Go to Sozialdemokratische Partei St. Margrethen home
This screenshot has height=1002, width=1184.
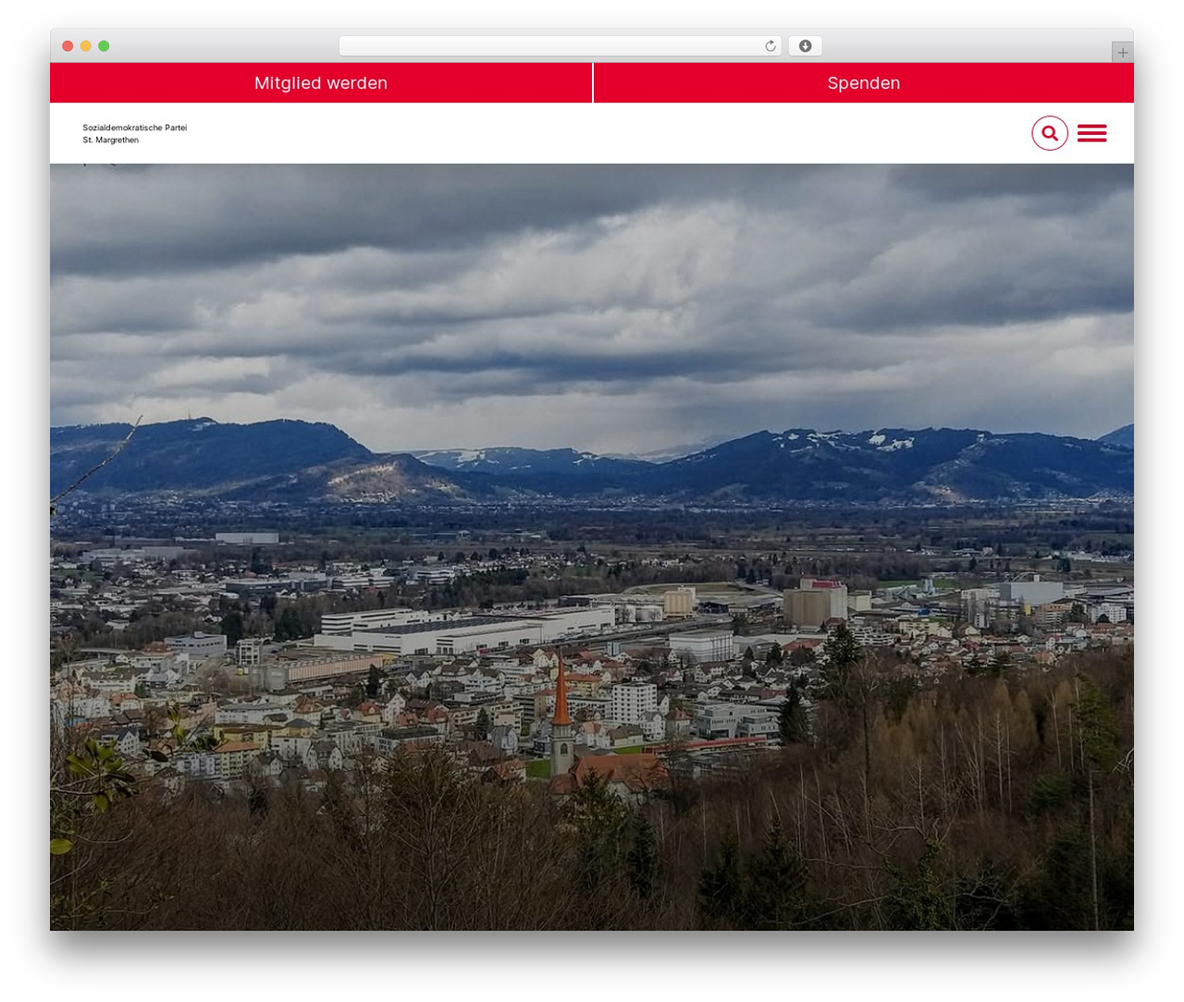tap(135, 134)
